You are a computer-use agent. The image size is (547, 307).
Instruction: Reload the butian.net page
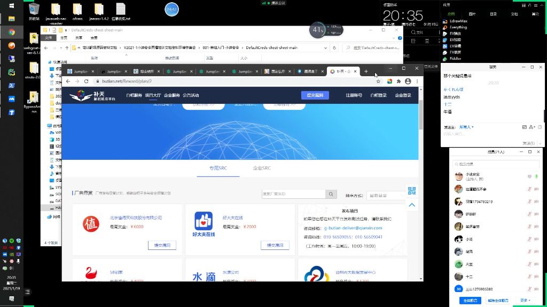click(86, 81)
